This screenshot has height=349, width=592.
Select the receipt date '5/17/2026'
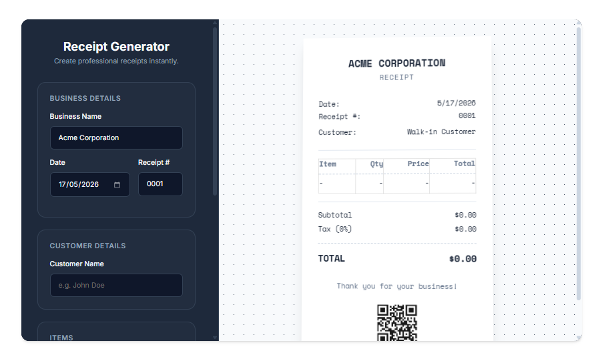point(456,103)
